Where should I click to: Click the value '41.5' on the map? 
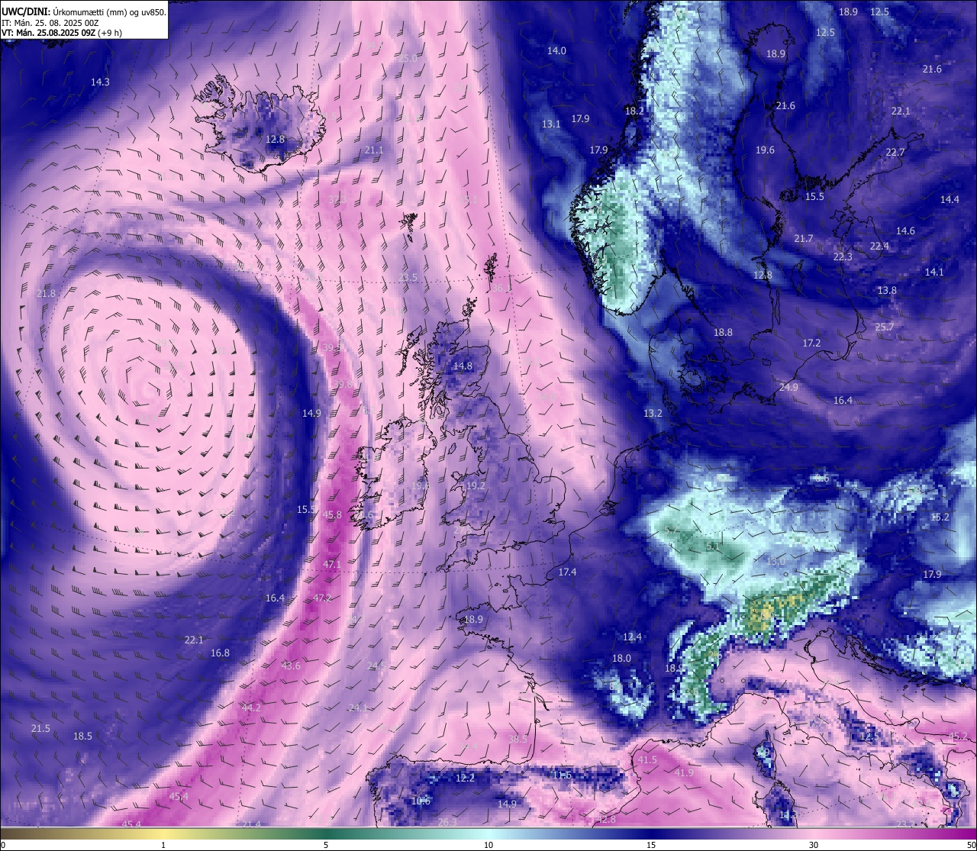[x=647, y=760]
